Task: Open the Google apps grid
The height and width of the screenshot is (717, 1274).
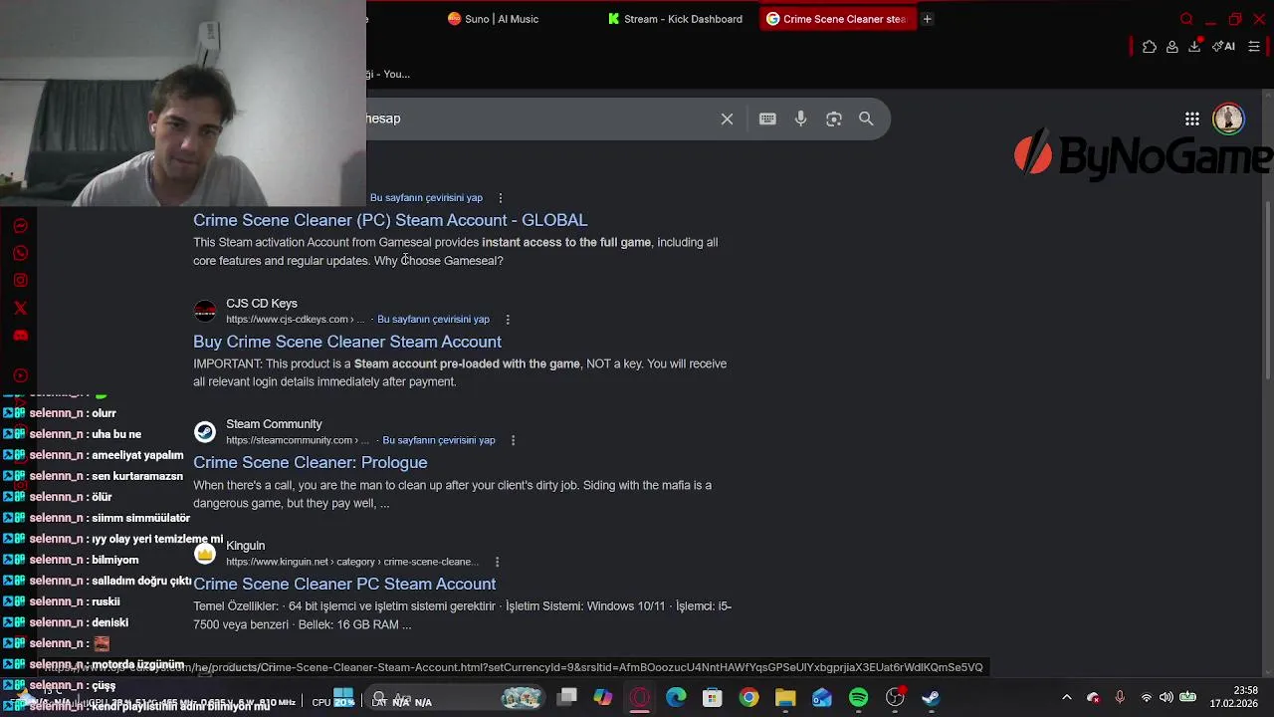Action: coord(1191,119)
